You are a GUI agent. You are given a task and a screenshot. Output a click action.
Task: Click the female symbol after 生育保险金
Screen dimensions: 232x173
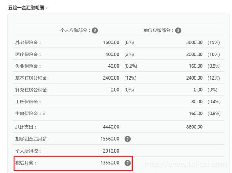click(x=44, y=114)
